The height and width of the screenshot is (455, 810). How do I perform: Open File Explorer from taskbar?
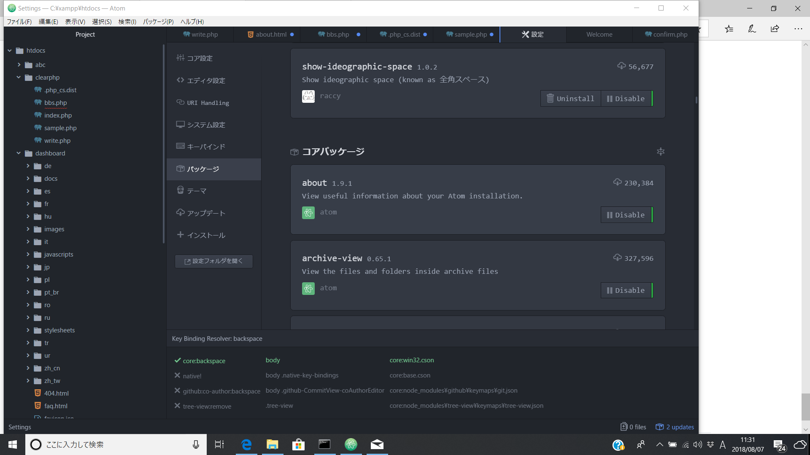[273, 444]
